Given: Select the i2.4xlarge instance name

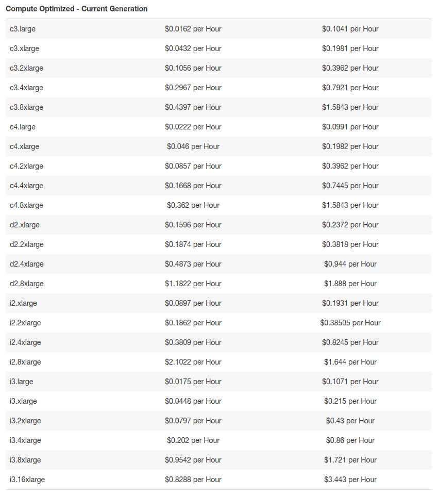Looking at the screenshot, I should [25, 342].
